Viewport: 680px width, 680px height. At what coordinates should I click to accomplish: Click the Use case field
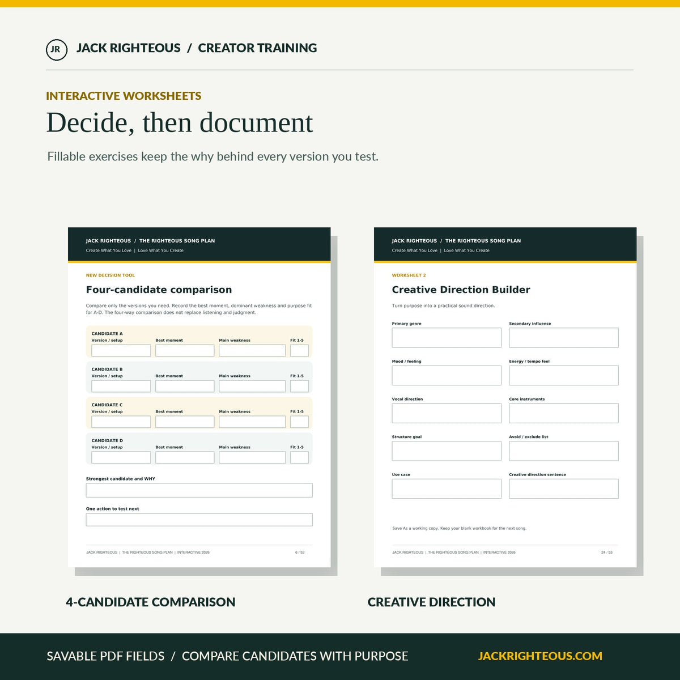coord(447,489)
